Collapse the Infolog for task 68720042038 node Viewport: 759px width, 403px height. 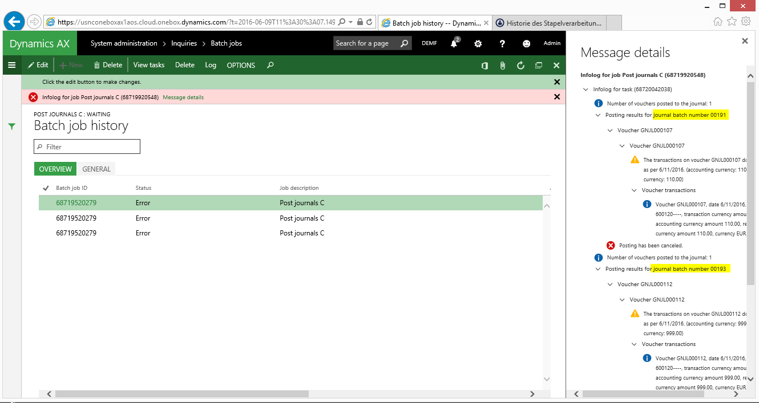[x=586, y=89]
